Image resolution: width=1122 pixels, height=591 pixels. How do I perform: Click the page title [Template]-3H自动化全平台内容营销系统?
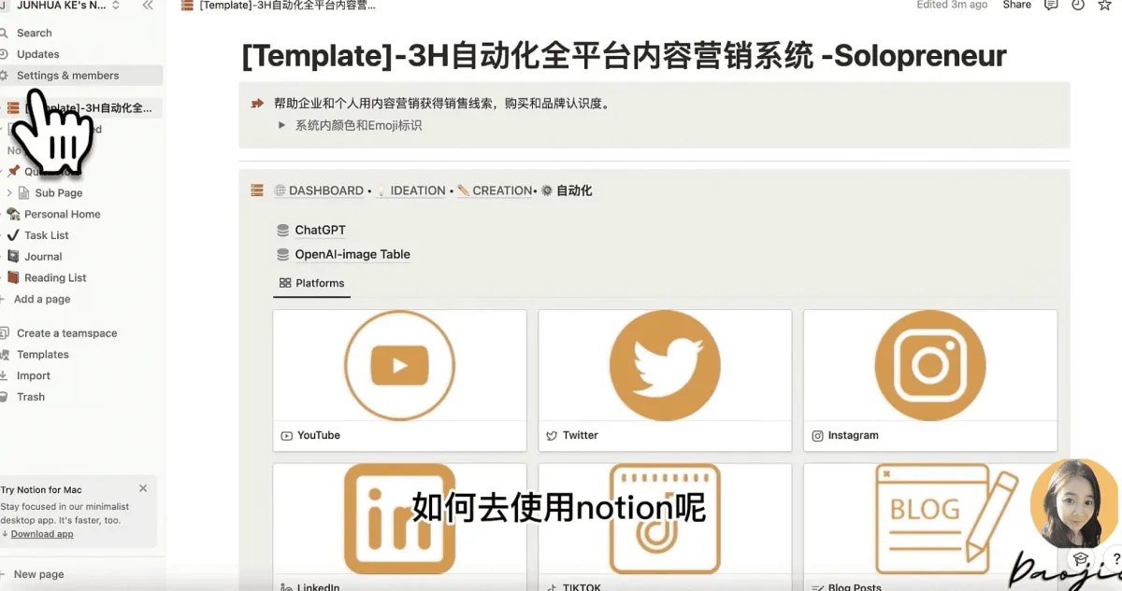click(623, 56)
